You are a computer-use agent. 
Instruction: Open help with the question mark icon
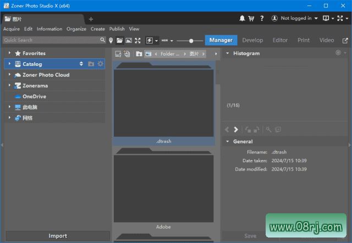[x=262, y=18]
